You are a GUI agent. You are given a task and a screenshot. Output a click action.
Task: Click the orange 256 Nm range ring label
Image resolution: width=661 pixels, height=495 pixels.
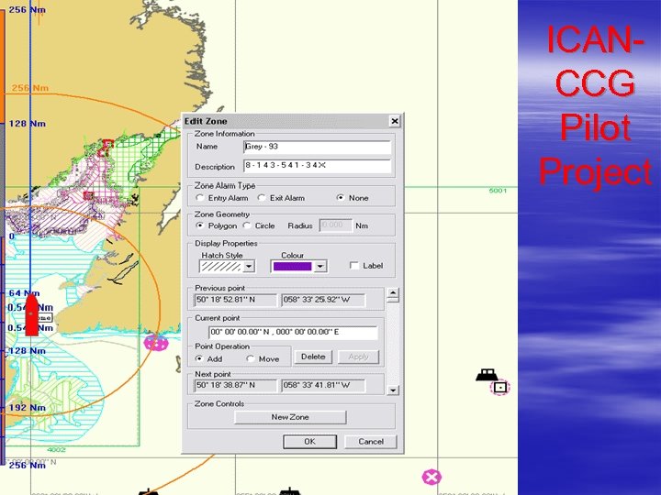30,88
